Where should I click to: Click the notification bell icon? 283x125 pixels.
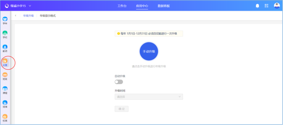point(257,6)
